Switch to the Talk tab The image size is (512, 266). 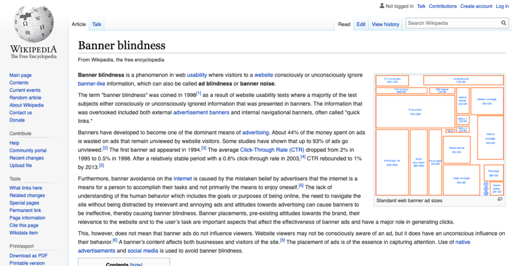96,24
